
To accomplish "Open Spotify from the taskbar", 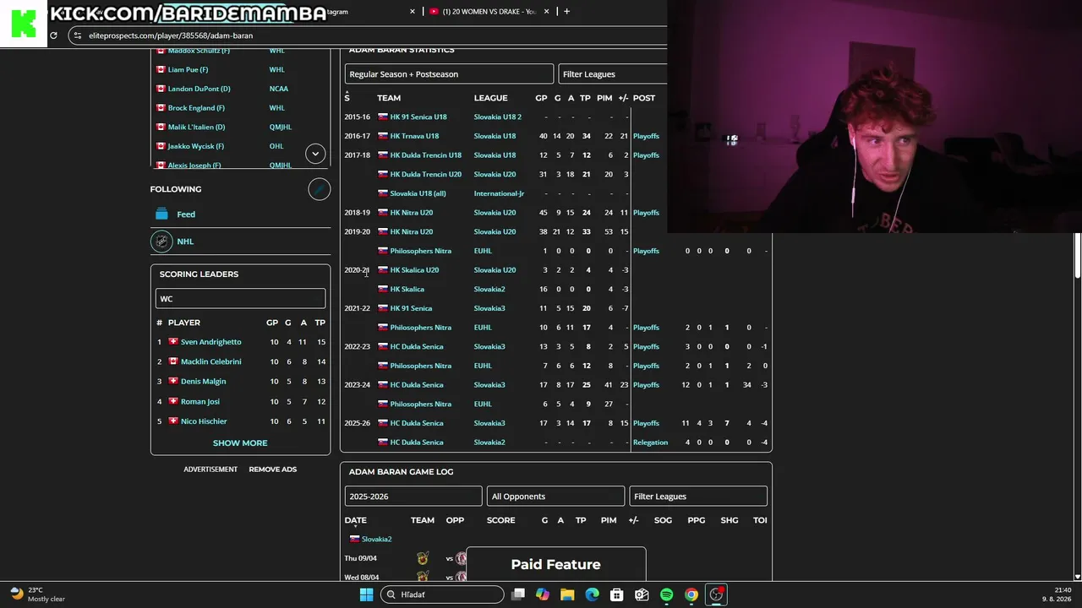I will (x=667, y=594).
